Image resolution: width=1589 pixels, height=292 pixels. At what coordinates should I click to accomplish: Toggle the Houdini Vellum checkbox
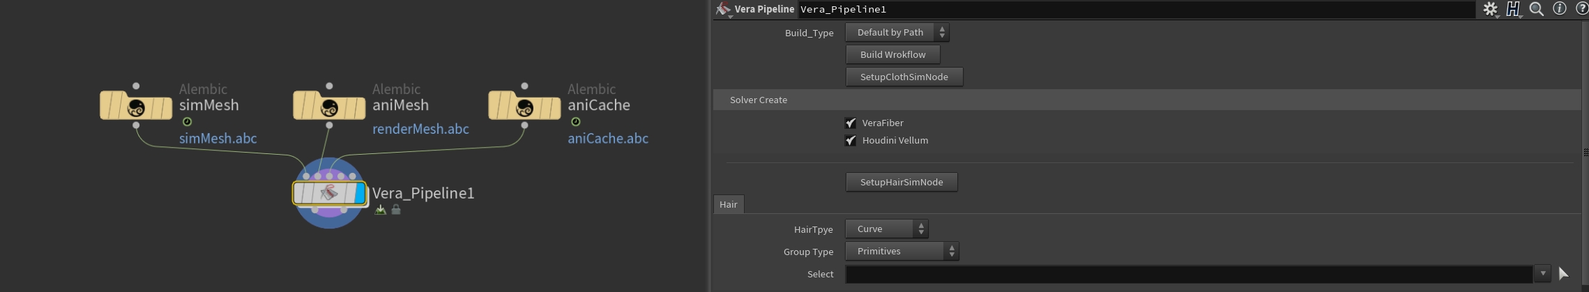(851, 140)
